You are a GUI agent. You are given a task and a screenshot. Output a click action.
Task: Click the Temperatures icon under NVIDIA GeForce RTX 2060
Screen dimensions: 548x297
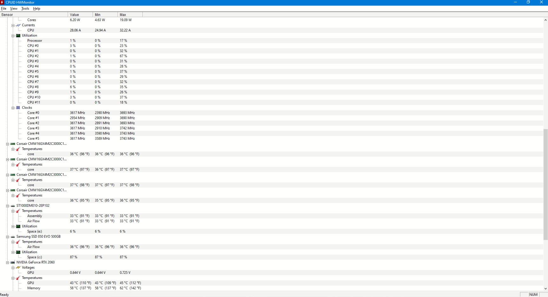click(x=18, y=278)
